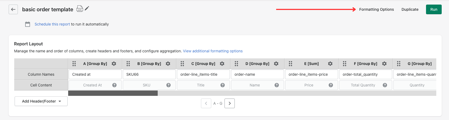Click the 'Column Names' row label
Image resolution: width=449 pixels, height=120 pixels.
pyautogui.click(x=41, y=74)
